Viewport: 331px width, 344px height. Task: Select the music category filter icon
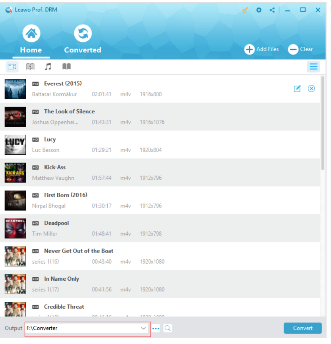click(x=48, y=66)
